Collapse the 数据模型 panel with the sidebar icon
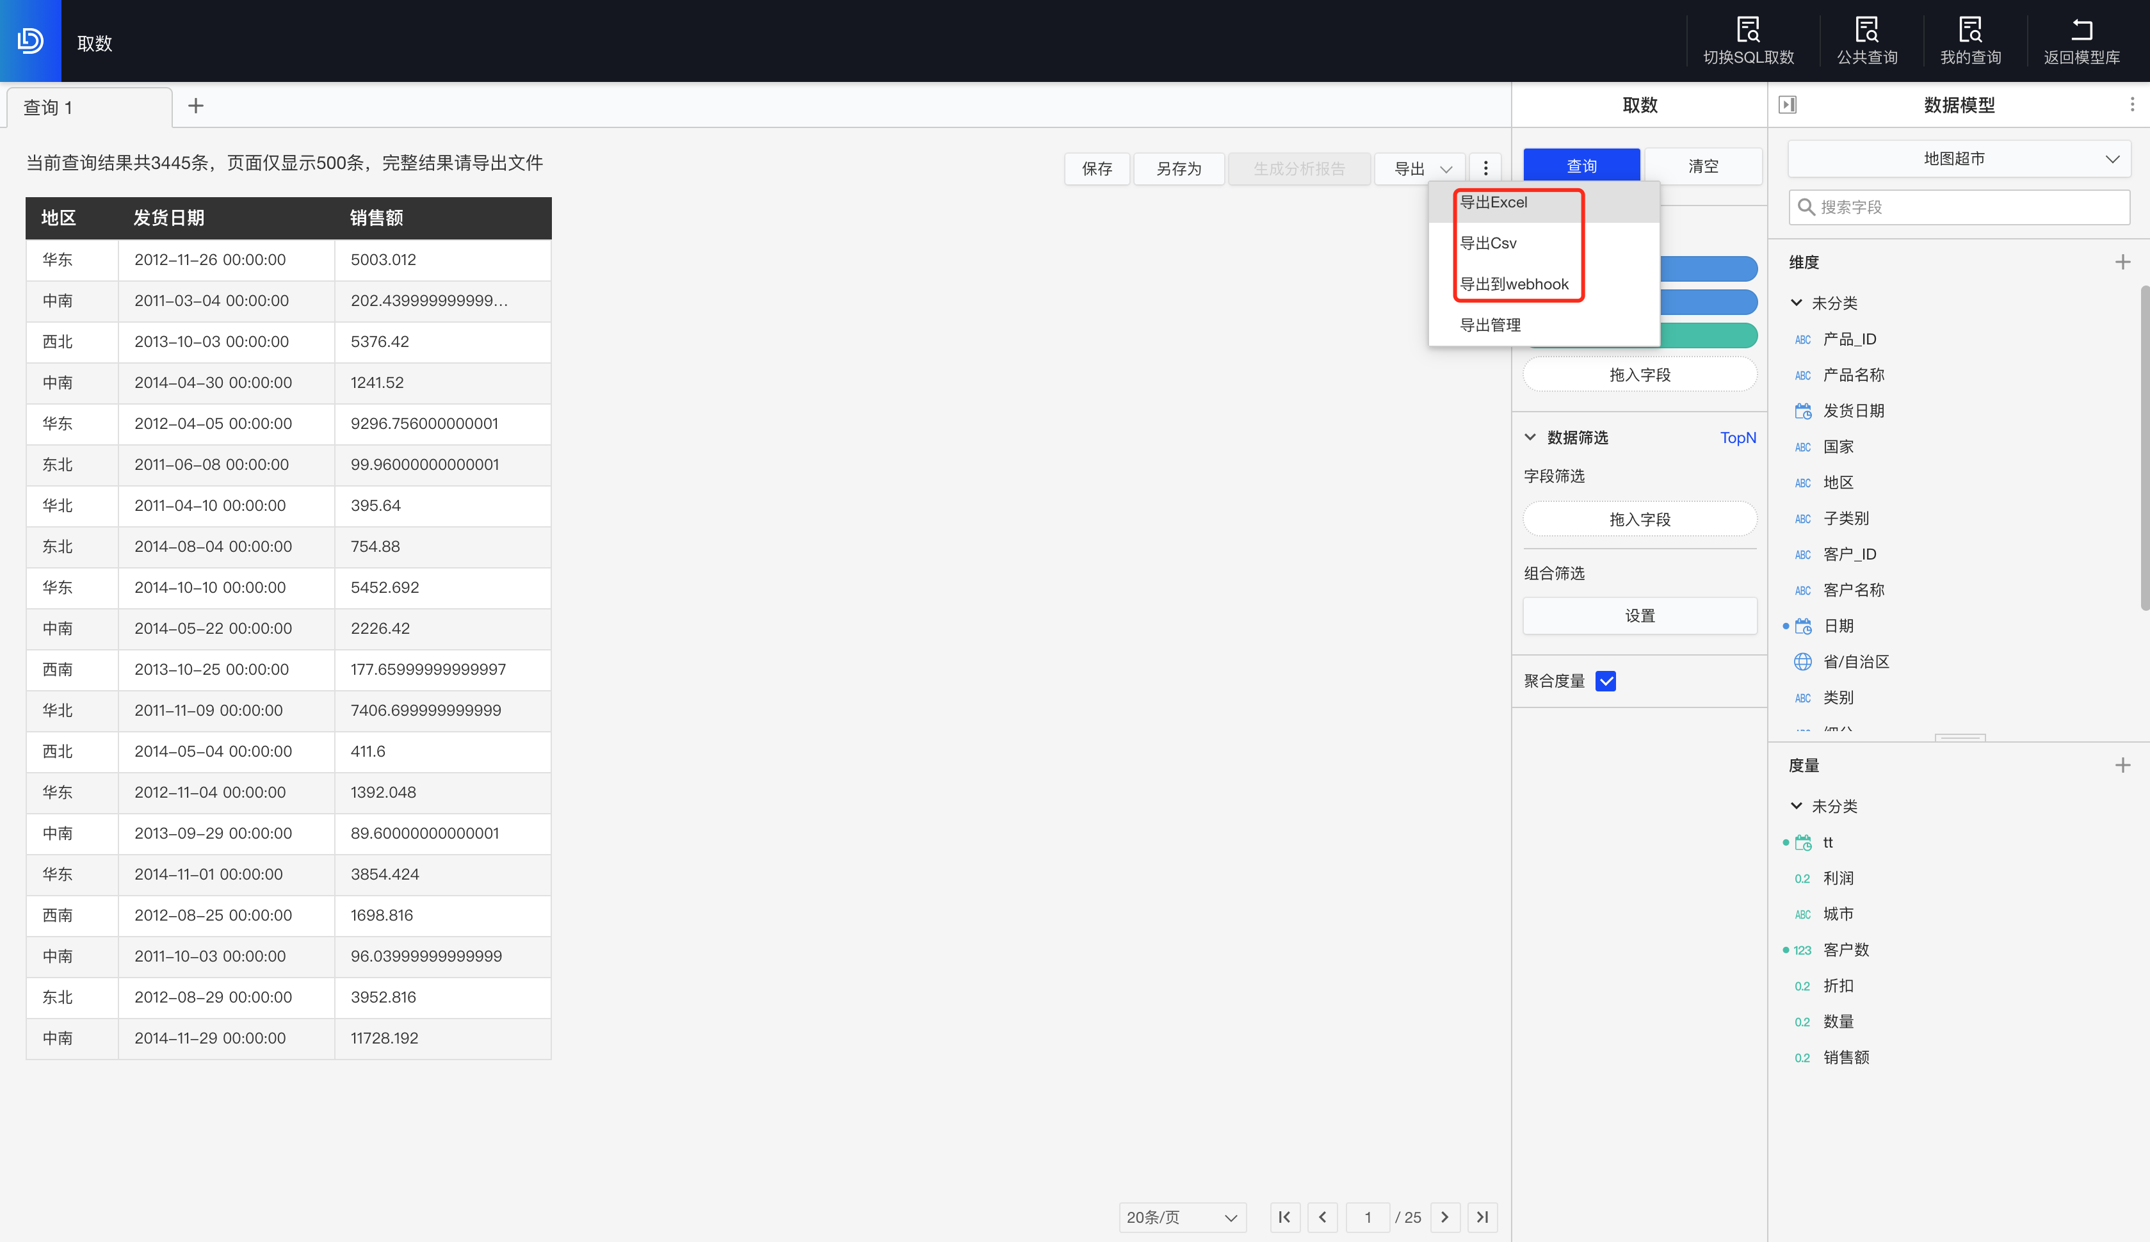The height and width of the screenshot is (1242, 2150). (1788, 105)
